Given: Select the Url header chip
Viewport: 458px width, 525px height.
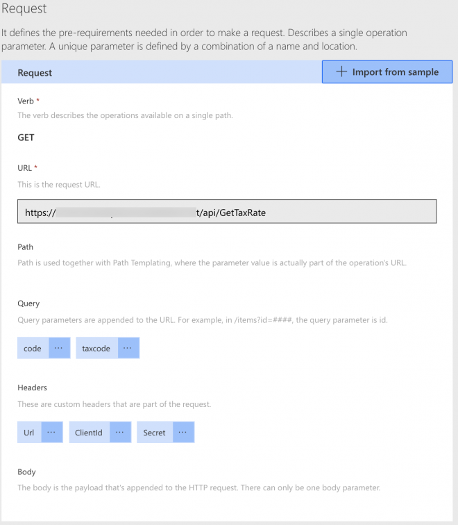Looking at the screenshot, I should pyautogui.click(x=29, y=432).
